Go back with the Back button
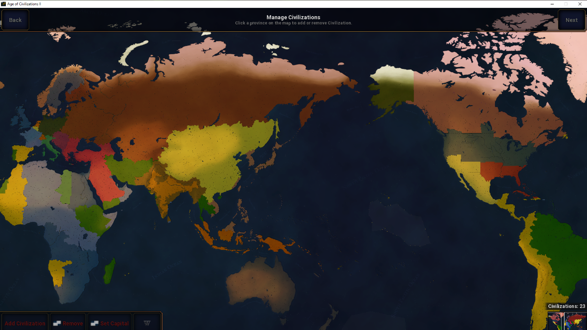The width and height of the screenshot is (587, 330). tap(15, 20)
